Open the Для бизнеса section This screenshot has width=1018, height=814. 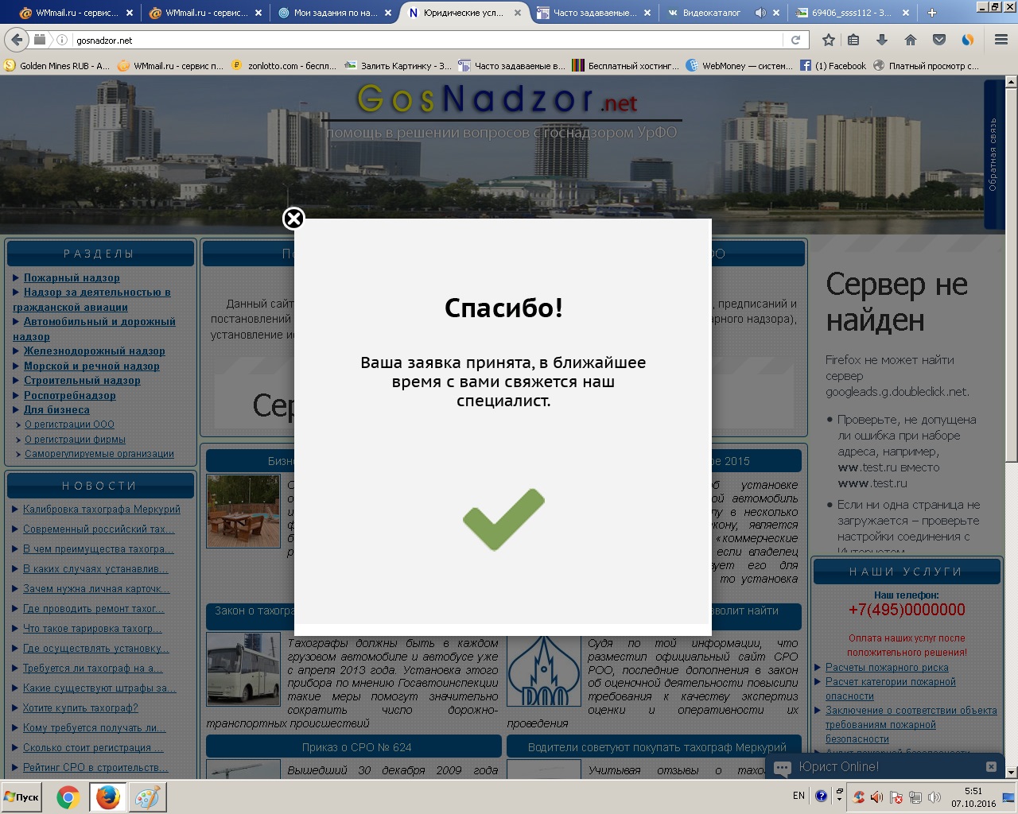coord(56,409)
